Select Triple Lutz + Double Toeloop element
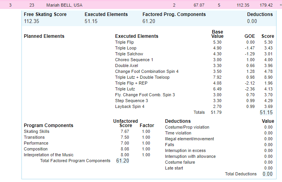This screenshot has width=282, height=182. pyautogui.click(x=142, y=77)
